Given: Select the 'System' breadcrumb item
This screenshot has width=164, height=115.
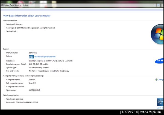Looking at the screenshot, I should (x=25, y=5).
